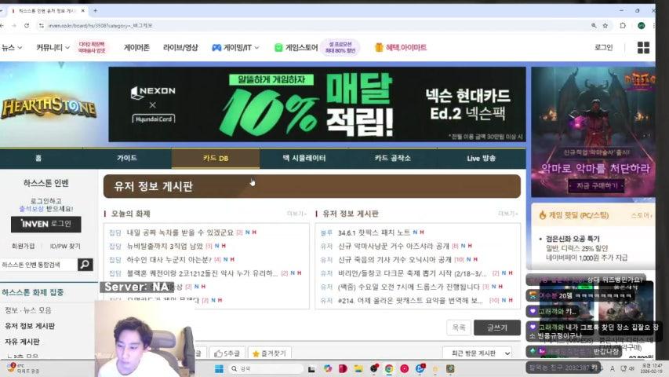Open the Nexon 현대카드 banner ad
This screenshot has height=377, width=669.
317,104
